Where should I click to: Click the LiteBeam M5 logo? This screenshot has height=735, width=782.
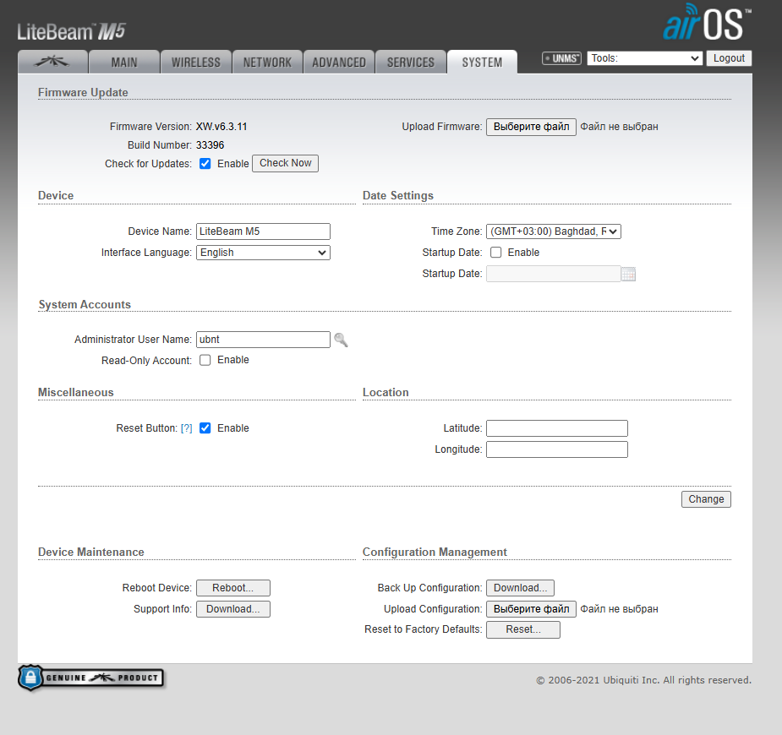coord(71,31)
